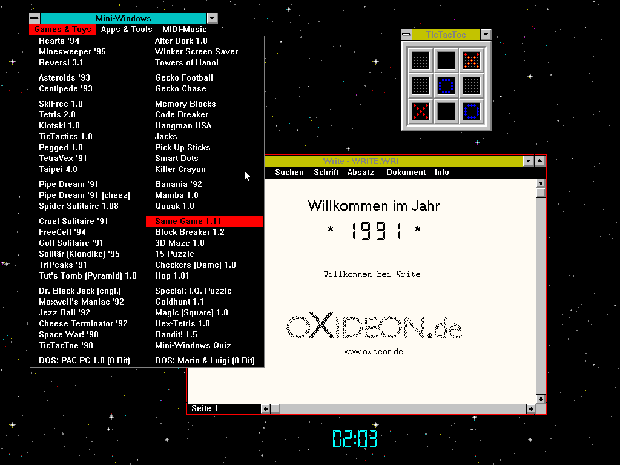This screenshot has height=465, width=620.
Task: Mark the middle-right empty TicTacToe cell
Action: click(471, 86)
